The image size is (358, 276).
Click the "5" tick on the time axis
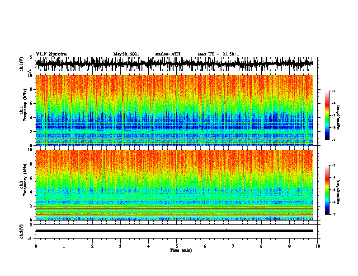click(x=177, y=246)
